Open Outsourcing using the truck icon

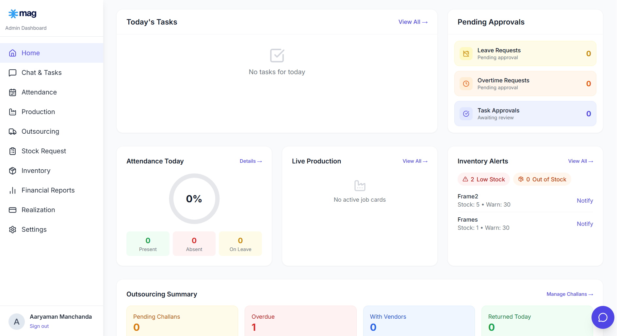(x=12, y=131)
